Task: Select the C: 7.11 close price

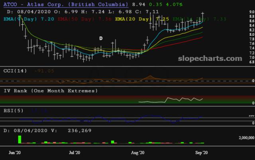Action: [x=147, y=12]
